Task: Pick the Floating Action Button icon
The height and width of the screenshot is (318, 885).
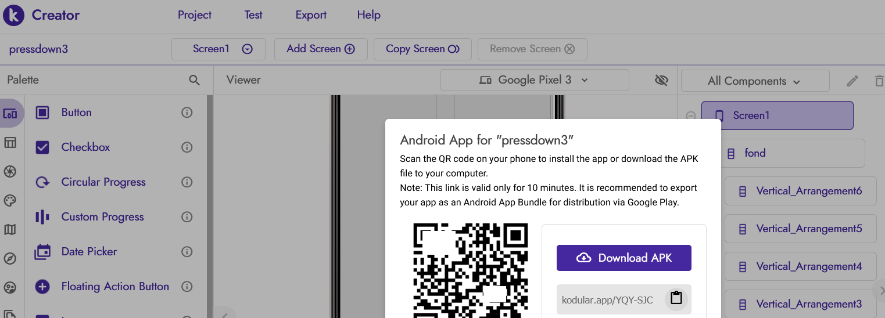Action: click(x=42, y=287)
